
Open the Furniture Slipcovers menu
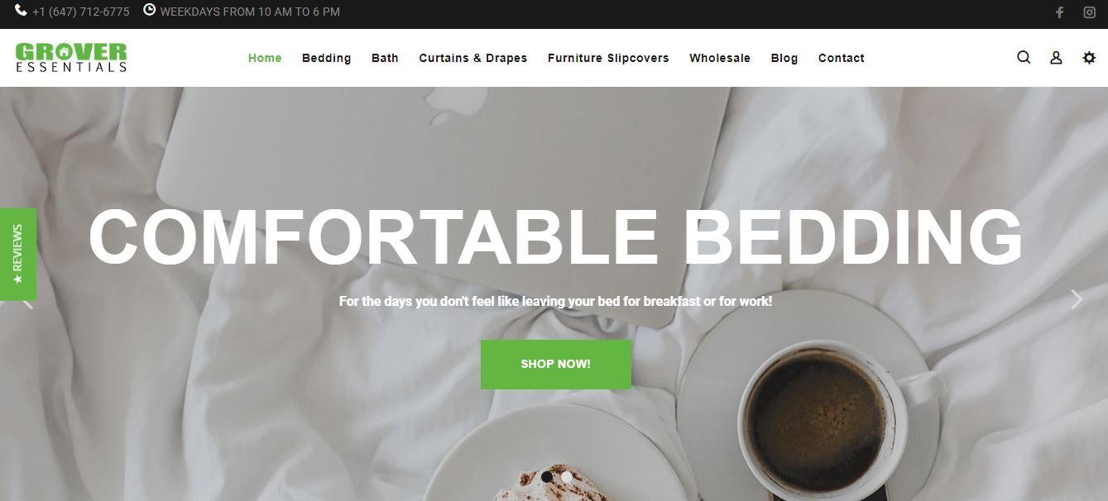608,58
